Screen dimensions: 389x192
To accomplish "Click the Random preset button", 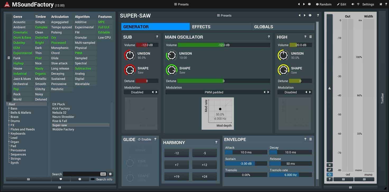I will pos(323,4).
